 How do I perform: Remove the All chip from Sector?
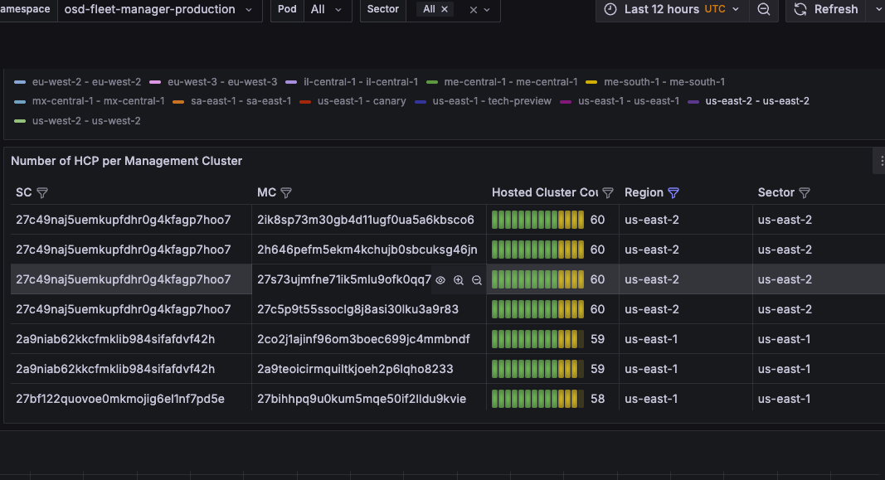445,9
